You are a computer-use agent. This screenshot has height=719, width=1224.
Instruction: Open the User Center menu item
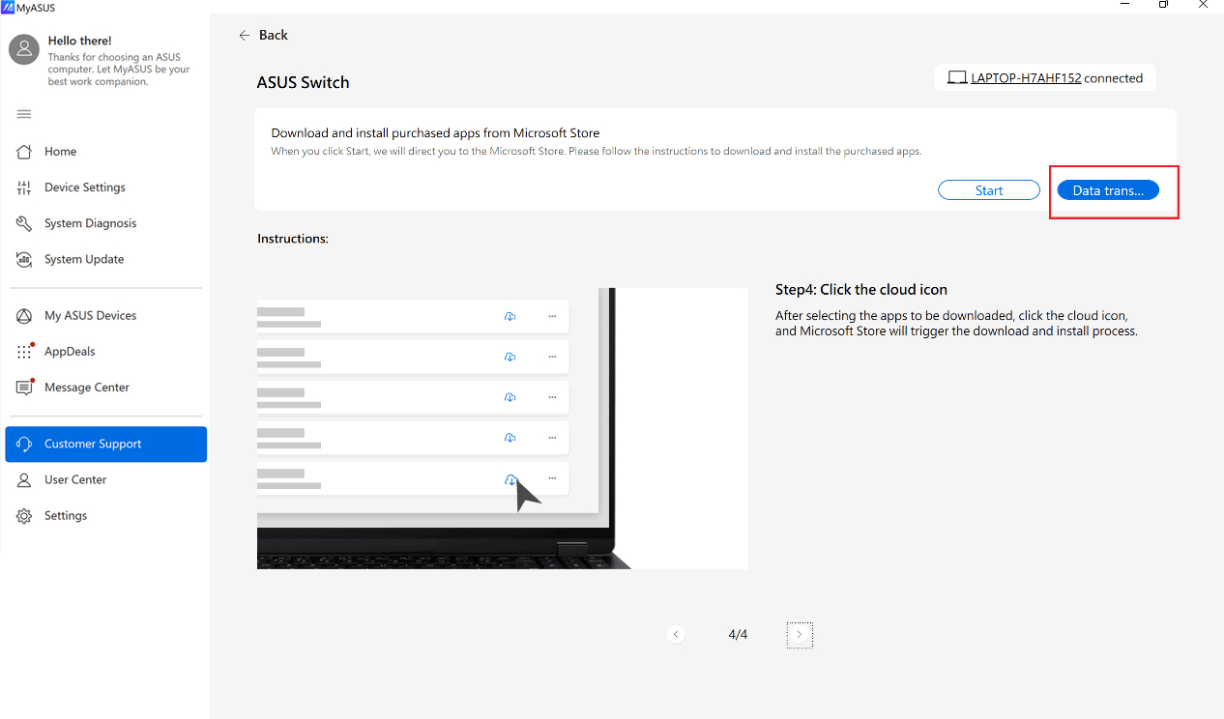[75, 480]
